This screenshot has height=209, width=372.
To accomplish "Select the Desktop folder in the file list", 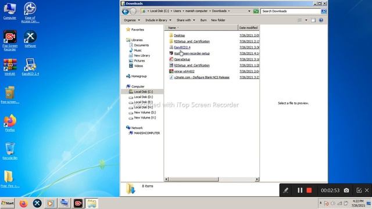I will coord(177,35).
